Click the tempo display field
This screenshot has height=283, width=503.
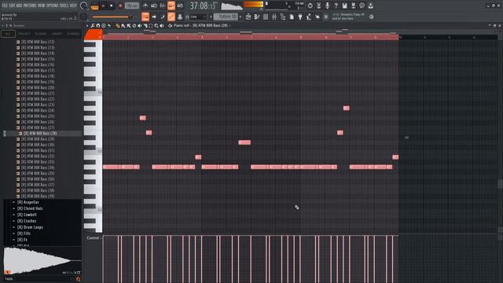click(x=131, y=6)
